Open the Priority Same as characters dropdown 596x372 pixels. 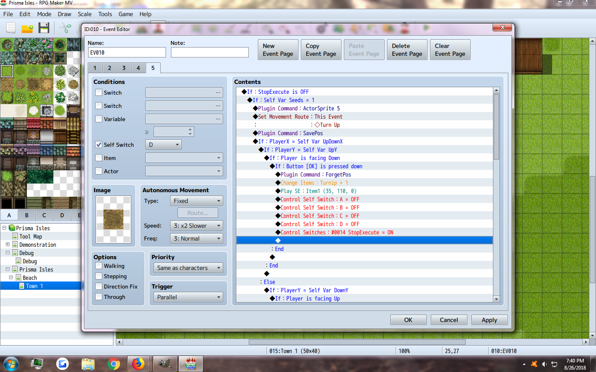(188, 268)
